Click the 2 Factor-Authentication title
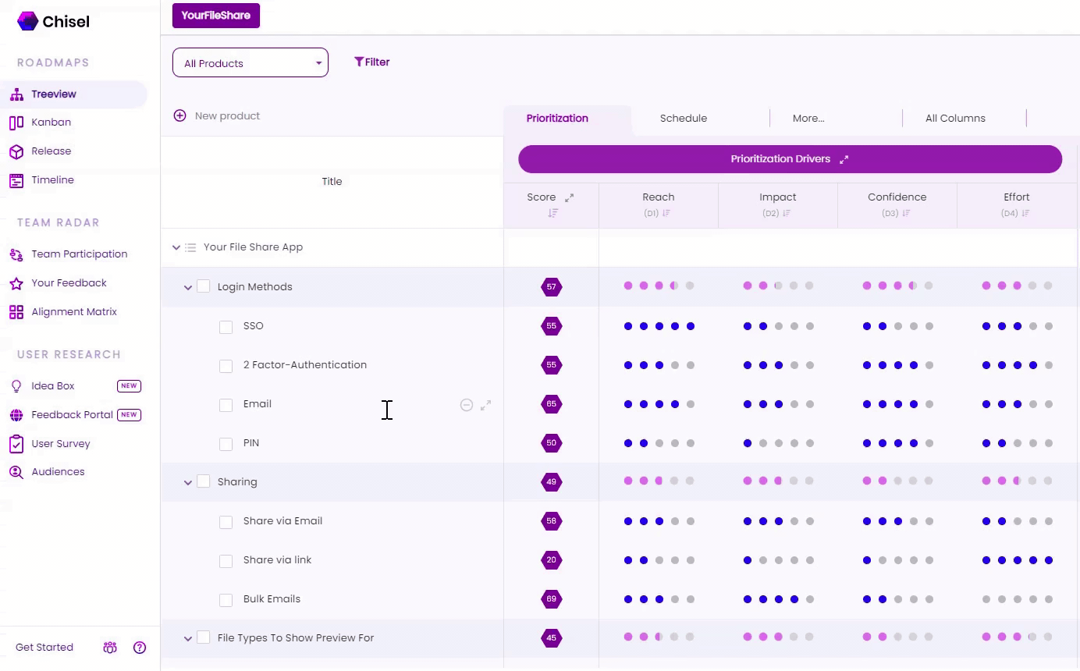Image resolution: width=1080 pixels, height=671 pixels. point(305,365)
